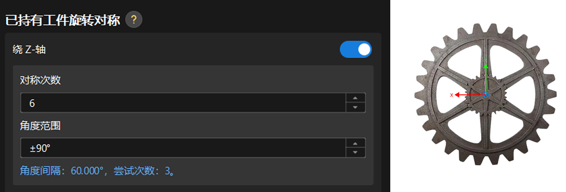Click the 角度范围 label
Image resolution: width=566 pixels, height=192 pixels.
[40, 125]
